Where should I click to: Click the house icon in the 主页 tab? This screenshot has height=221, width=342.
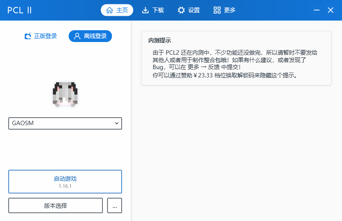click(x=109, y=10)
